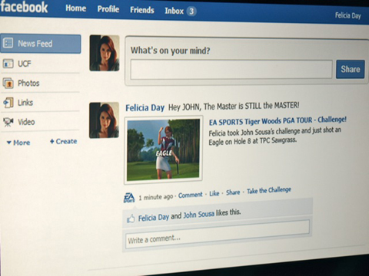Open the EAGLE golf game thumbnail

point(163,150)
